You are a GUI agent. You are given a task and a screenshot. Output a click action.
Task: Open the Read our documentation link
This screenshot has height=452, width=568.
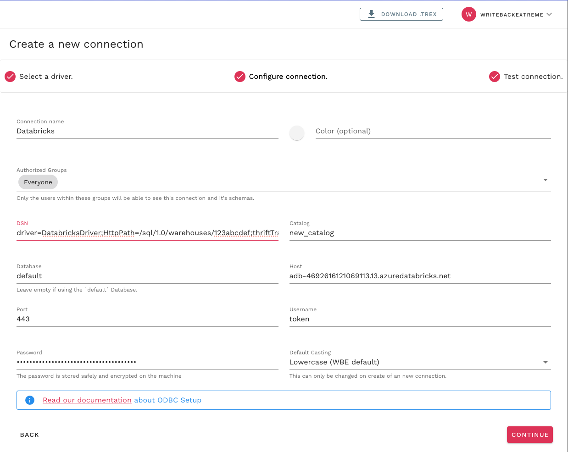[x=87, y=400]
